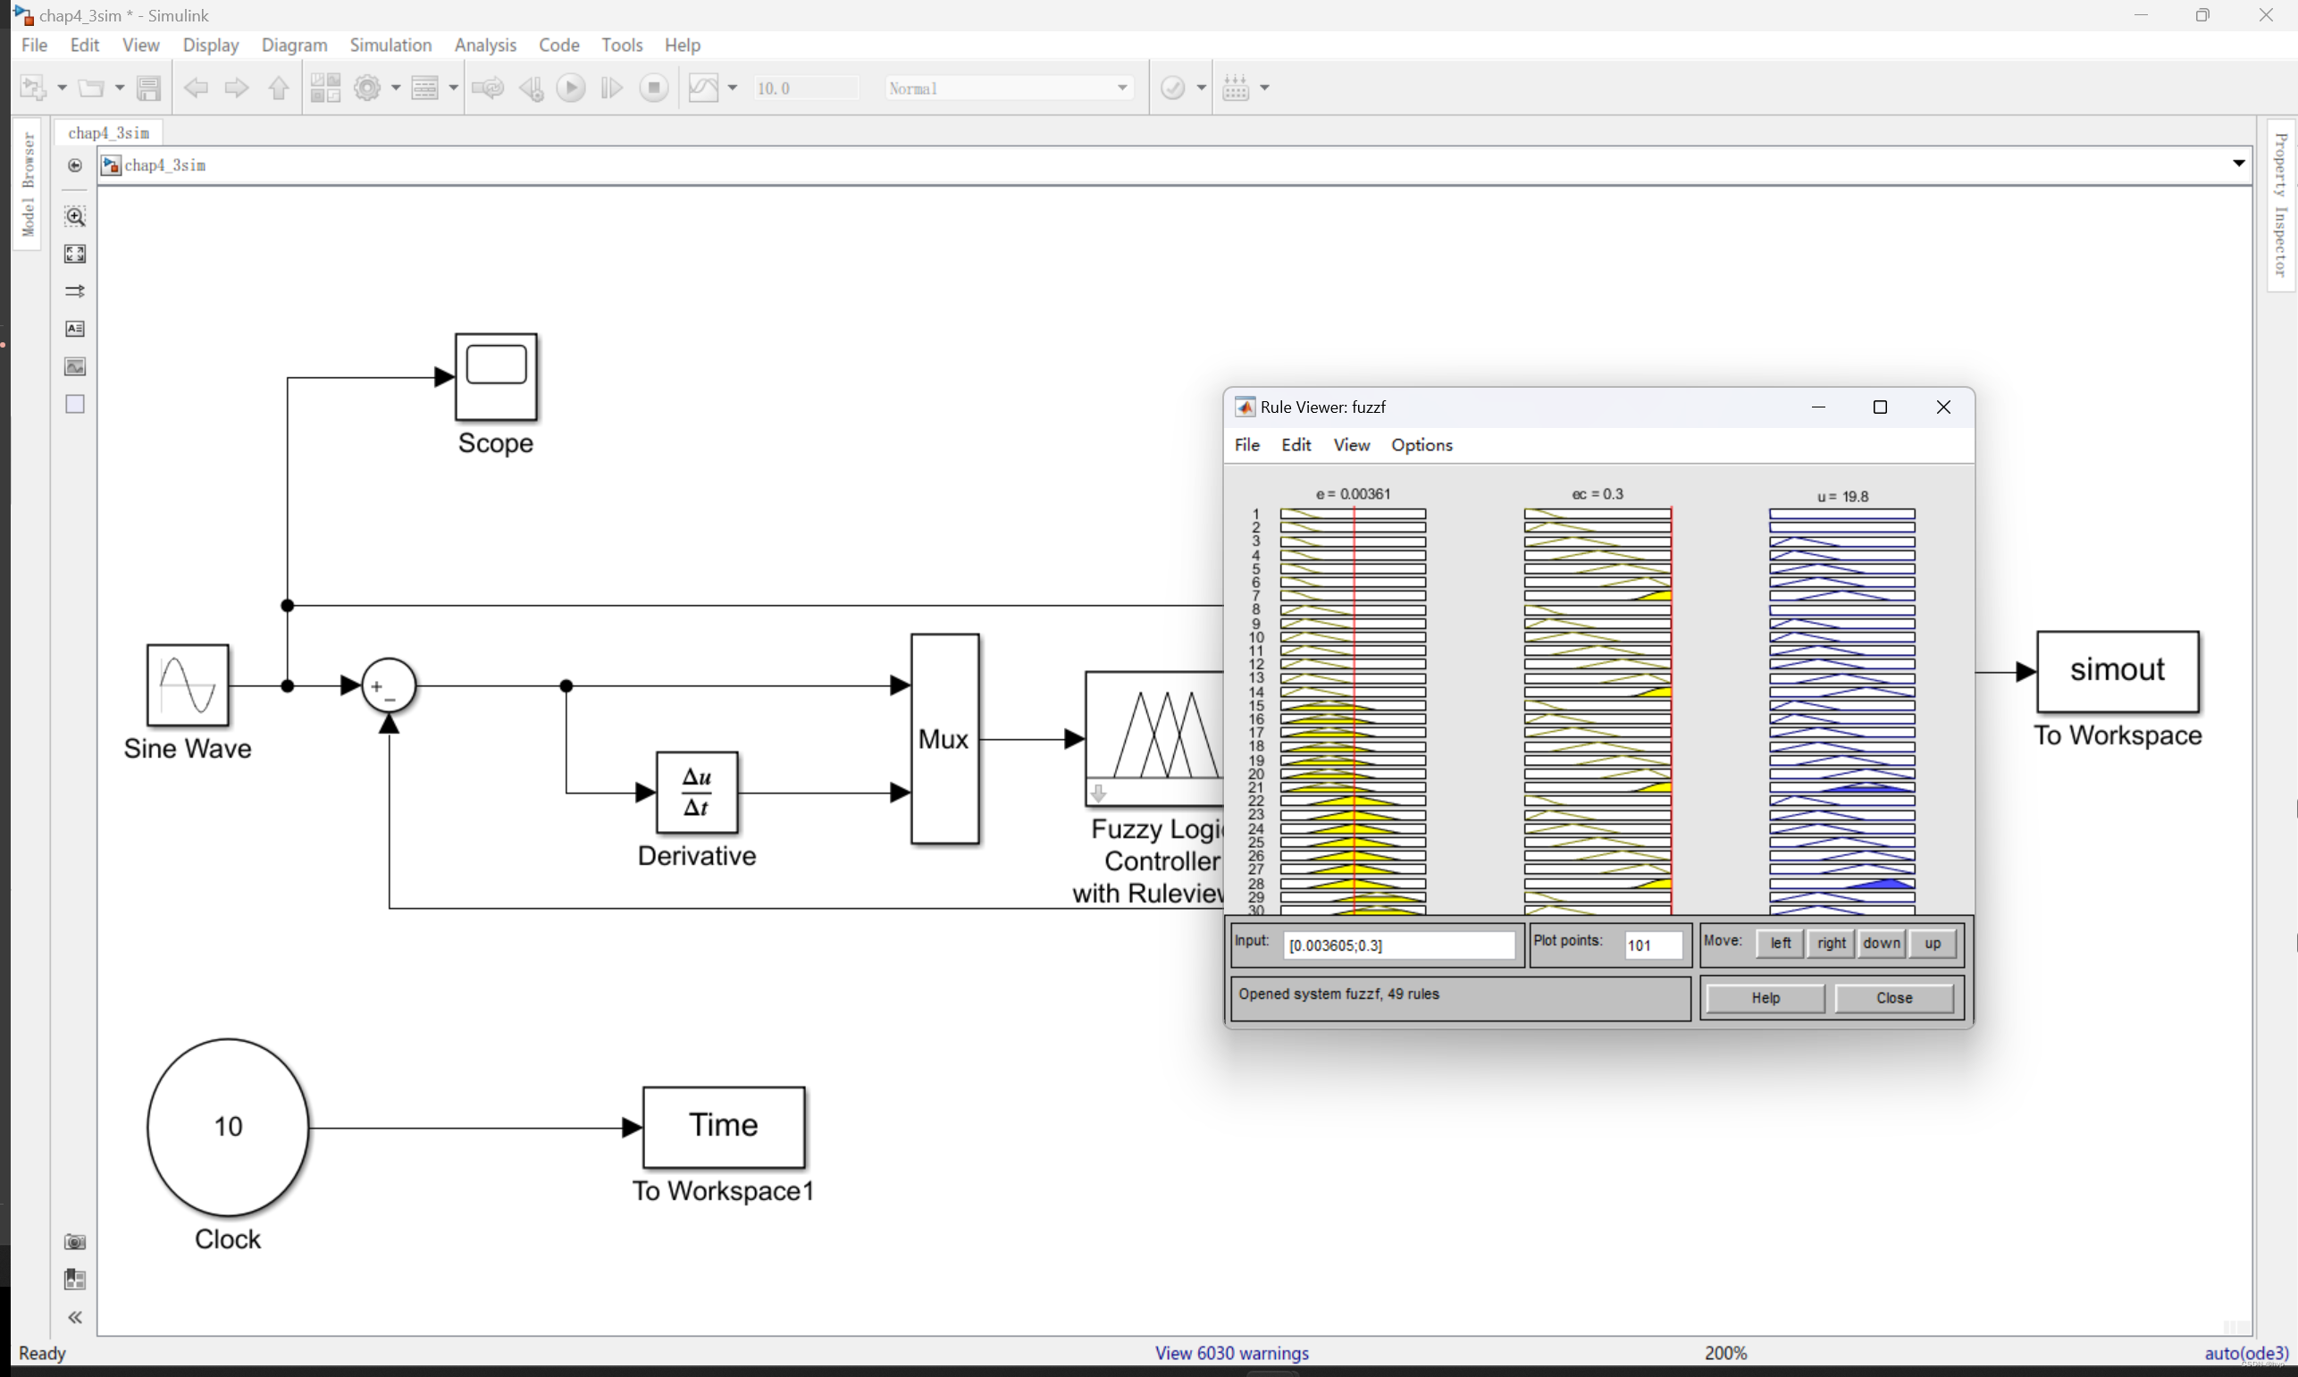
Task: Open the Simulation menu
Action: (x=390, y=45)
